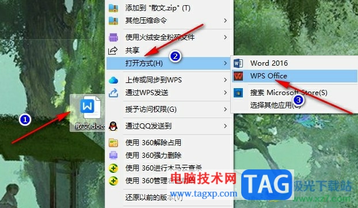Screen dimensions: 358x208
Task: Open the file with Word 2016
Action: pyautogui.click(x=294, y=63)
